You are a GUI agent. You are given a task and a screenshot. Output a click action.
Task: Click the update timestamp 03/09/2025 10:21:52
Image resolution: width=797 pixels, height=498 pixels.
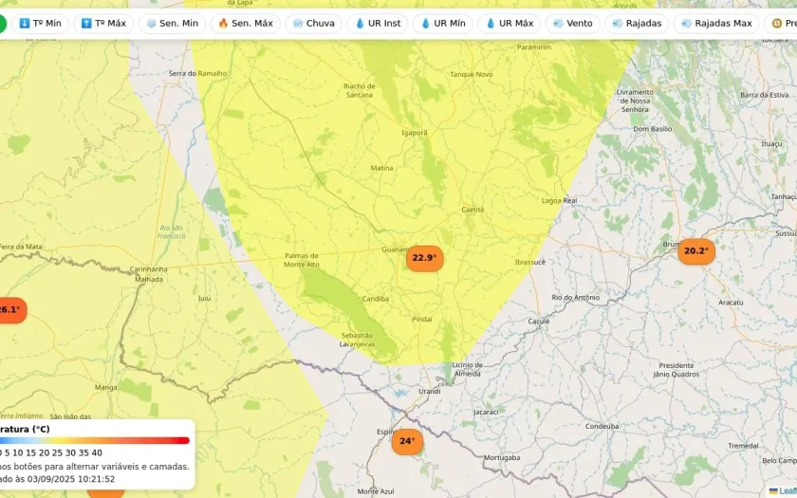pos(70,479)
